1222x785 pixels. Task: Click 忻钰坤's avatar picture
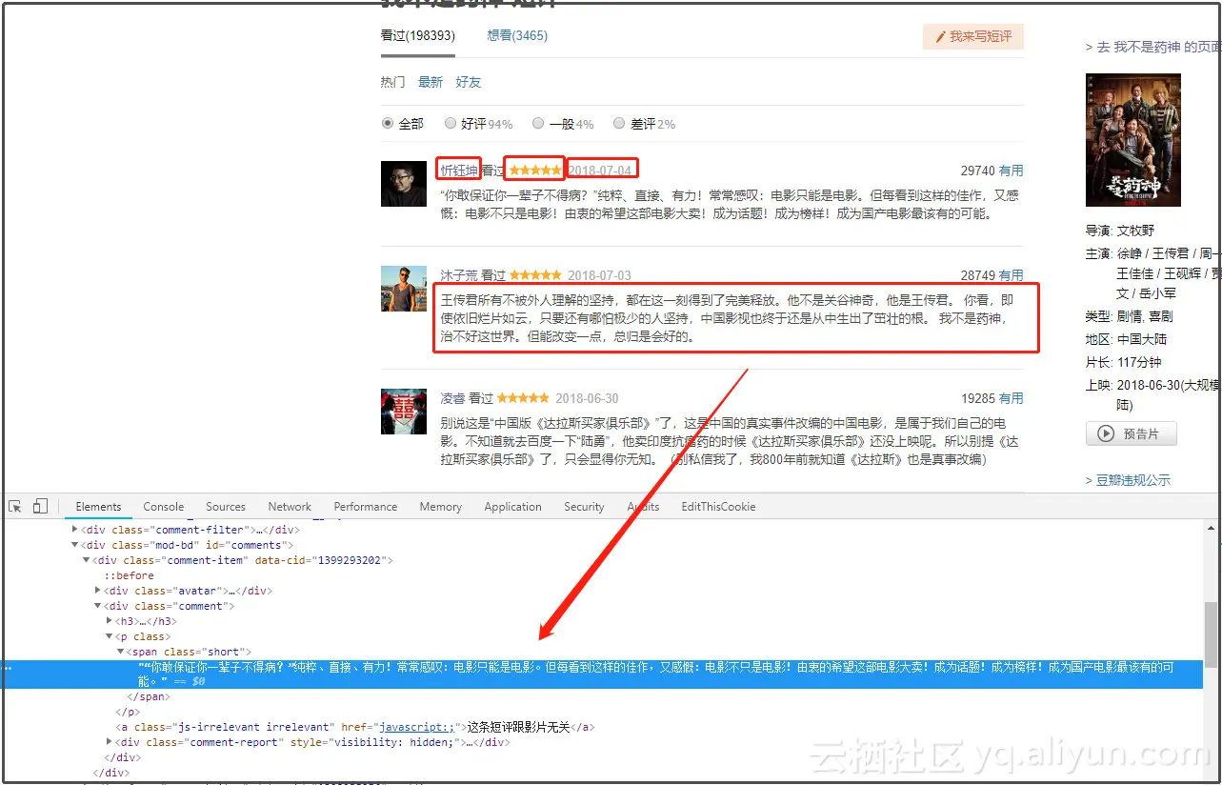click(404, 184)
